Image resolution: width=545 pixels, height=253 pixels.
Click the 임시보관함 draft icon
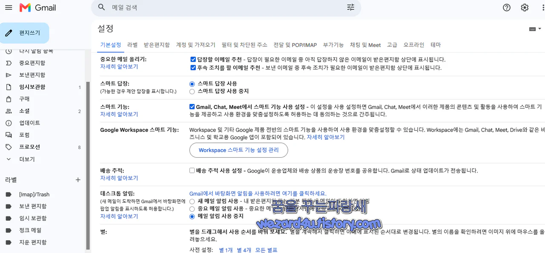pos(9,87)
